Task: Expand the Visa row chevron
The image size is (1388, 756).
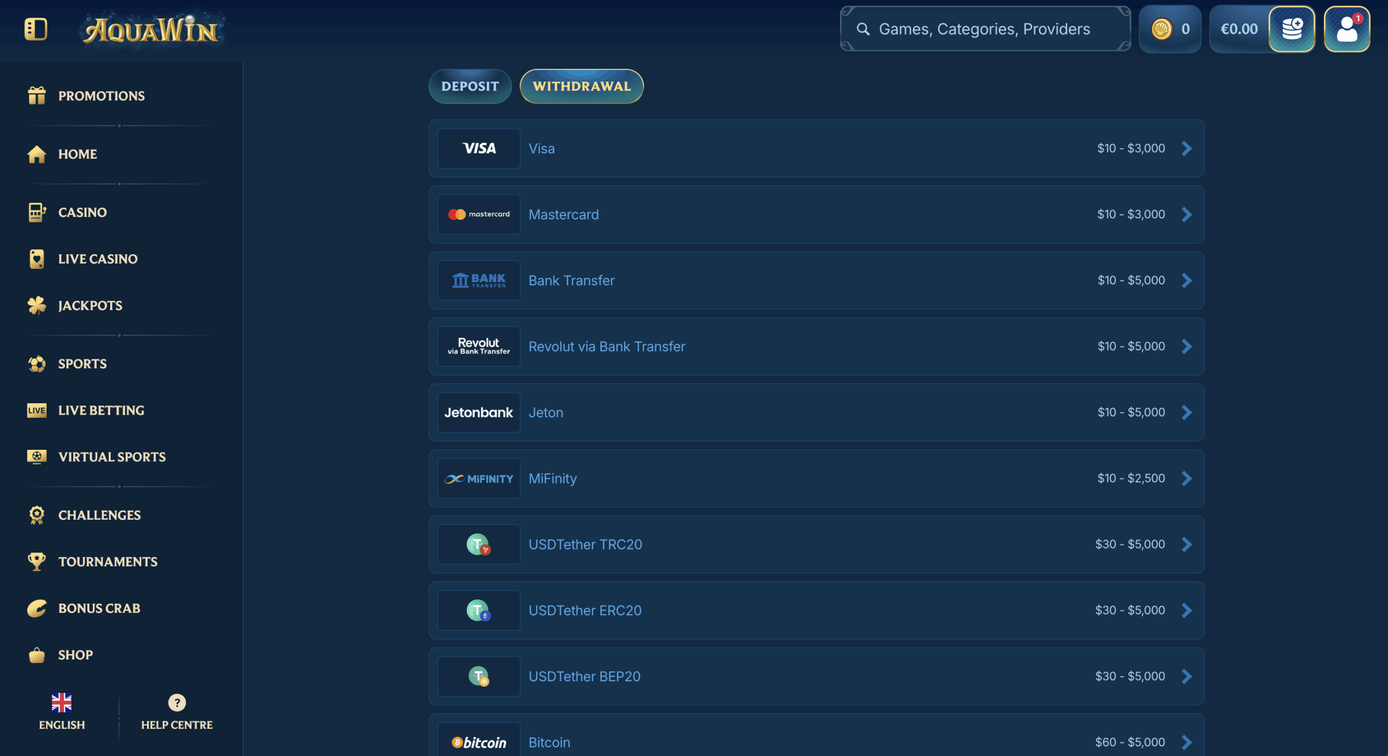Action: point(1186,148)
